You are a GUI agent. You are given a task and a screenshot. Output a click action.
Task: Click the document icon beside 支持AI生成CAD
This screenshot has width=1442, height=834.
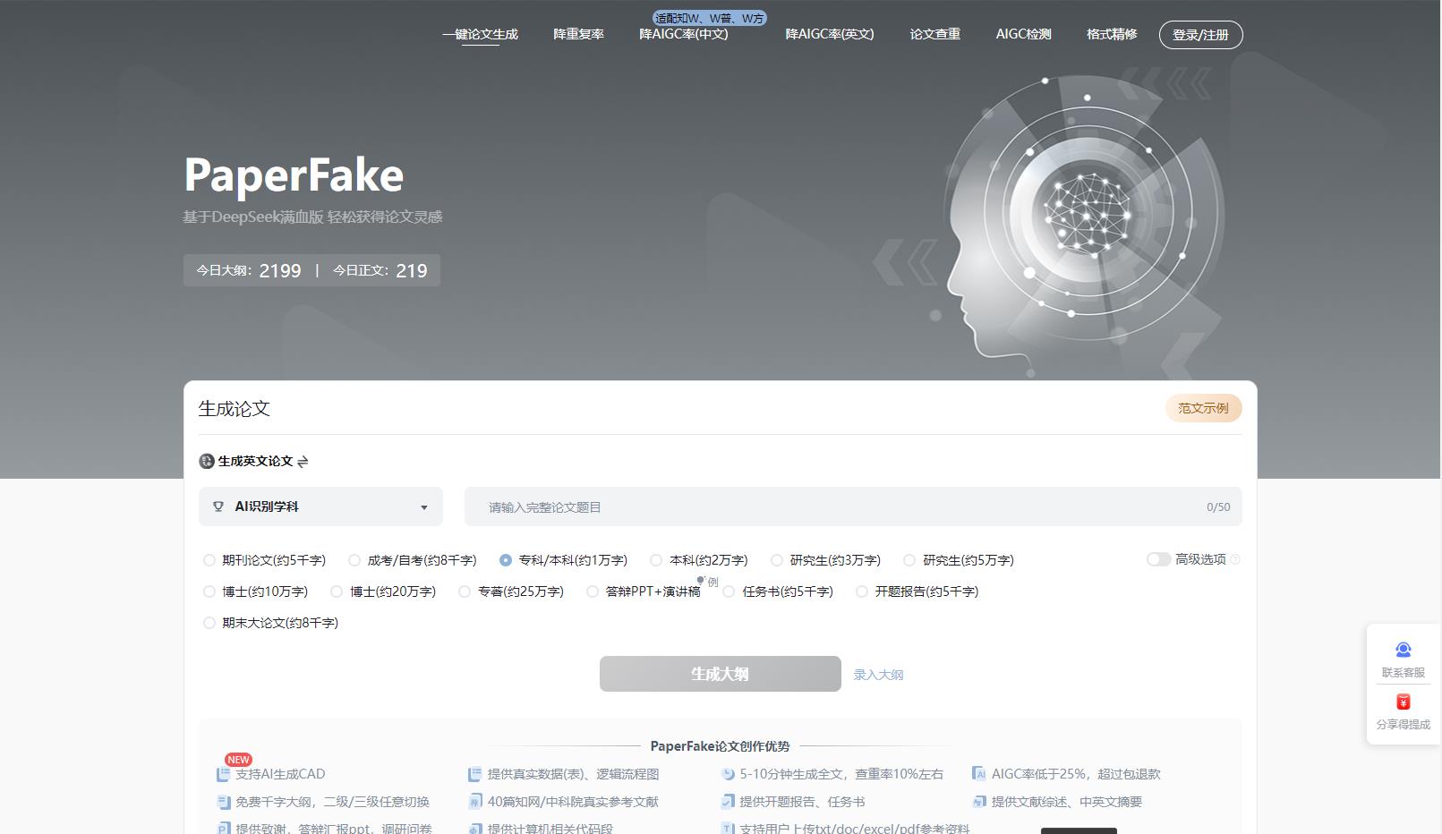tap(223, 773)
